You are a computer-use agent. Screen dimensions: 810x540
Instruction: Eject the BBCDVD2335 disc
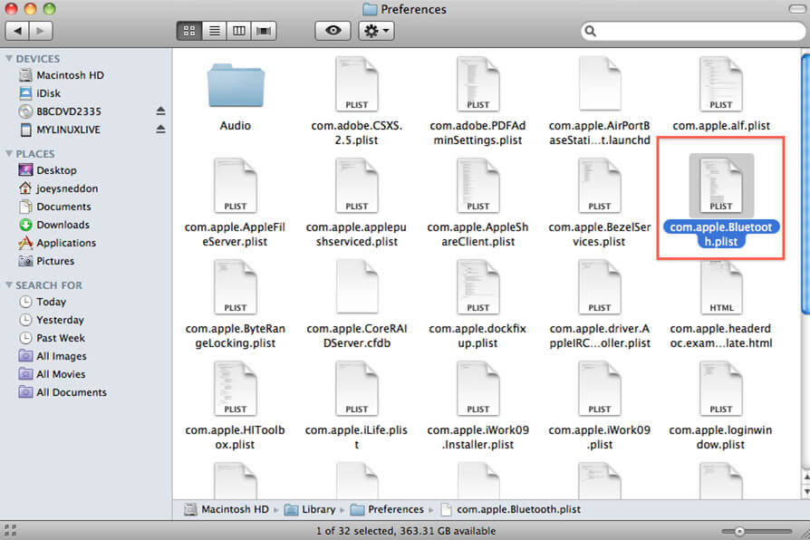(x=160, y=111)
